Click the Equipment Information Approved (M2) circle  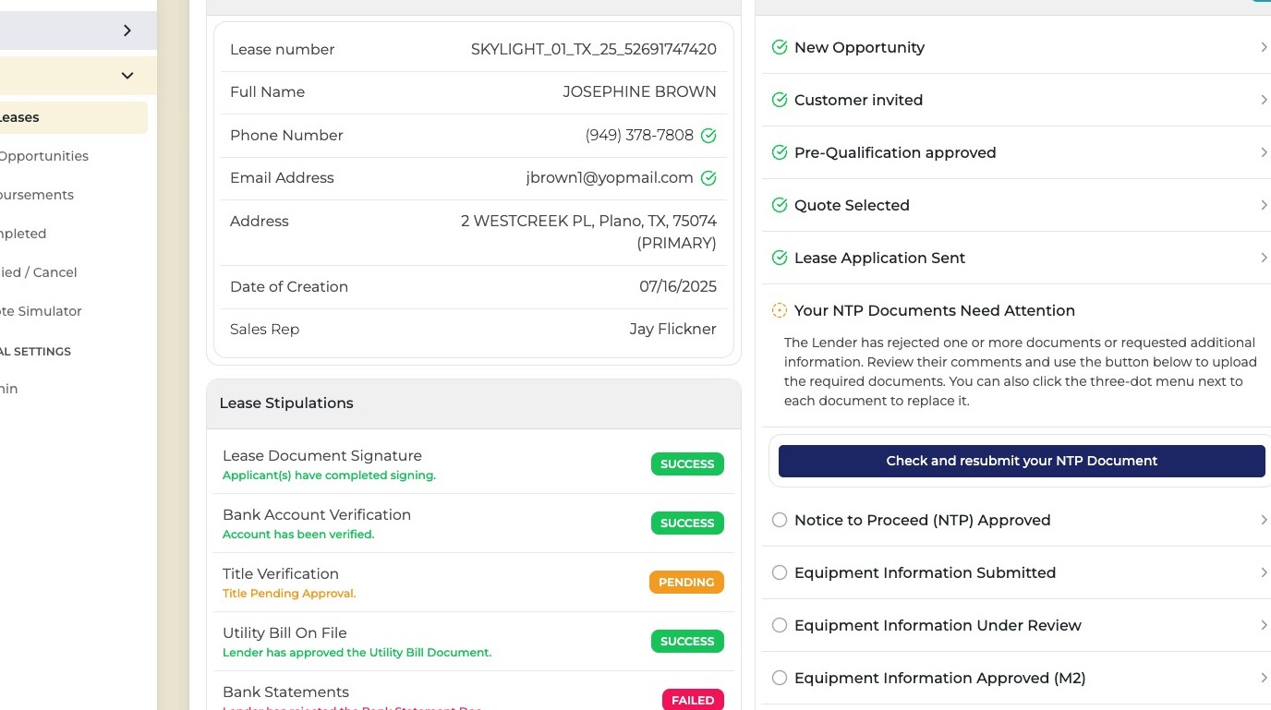tap(780, 678)
